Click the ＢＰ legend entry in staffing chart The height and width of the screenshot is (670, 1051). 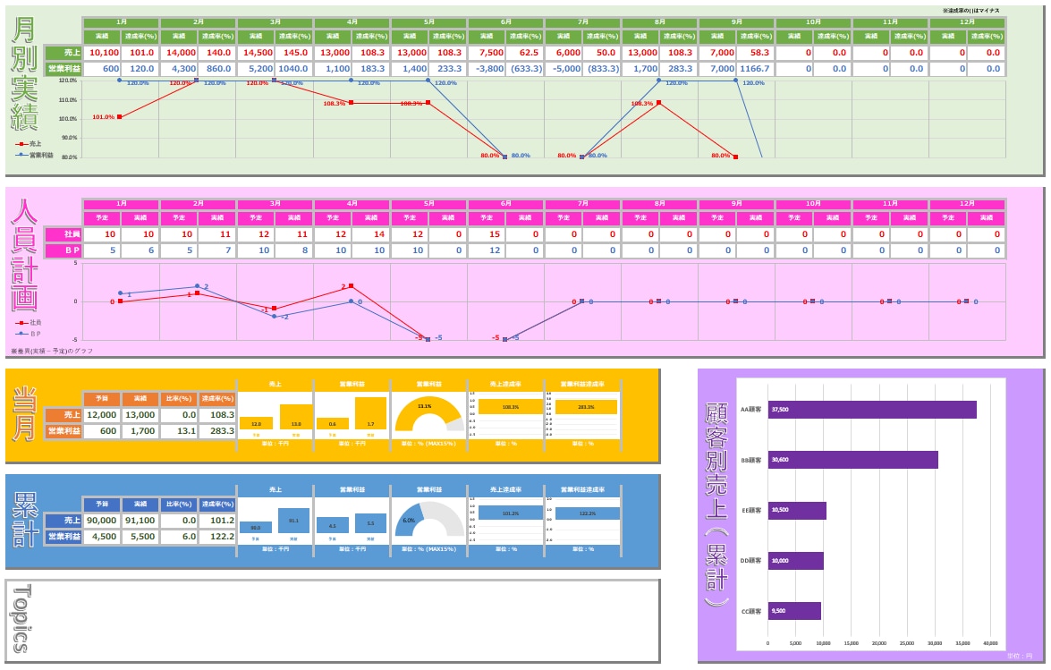(29, 334)
